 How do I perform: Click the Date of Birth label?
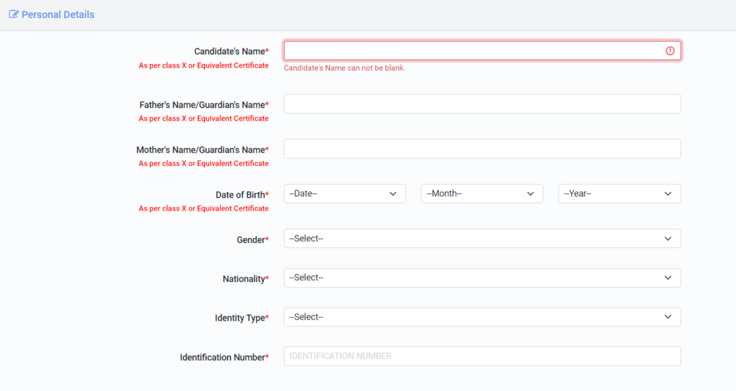click(x=241, y=195)
